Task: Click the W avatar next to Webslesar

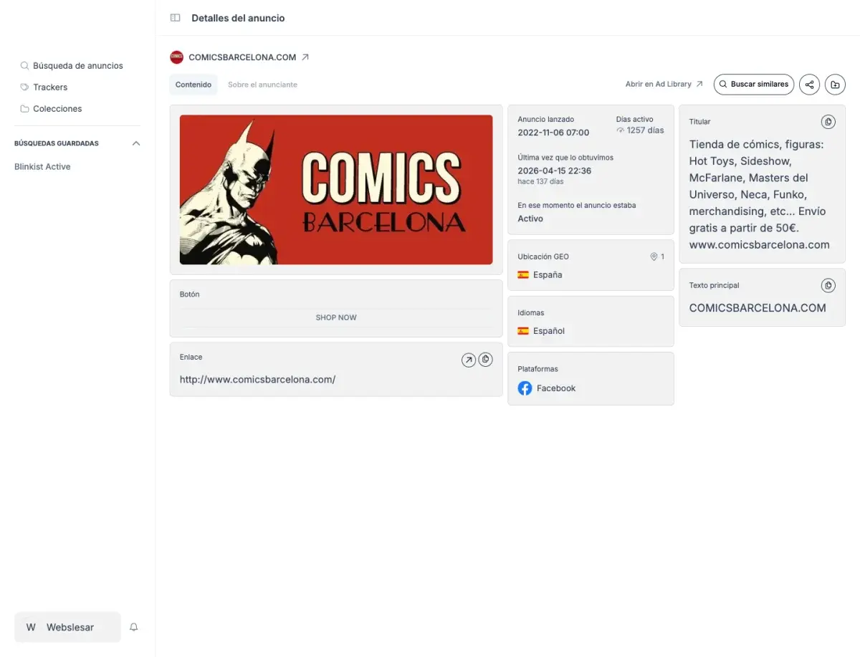Action: (x=31, y=627)
